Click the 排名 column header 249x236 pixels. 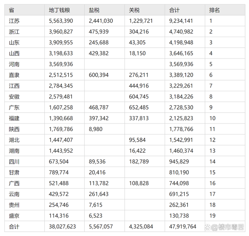(214, 10)
